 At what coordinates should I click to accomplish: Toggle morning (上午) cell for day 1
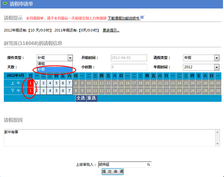pos(31,83)
